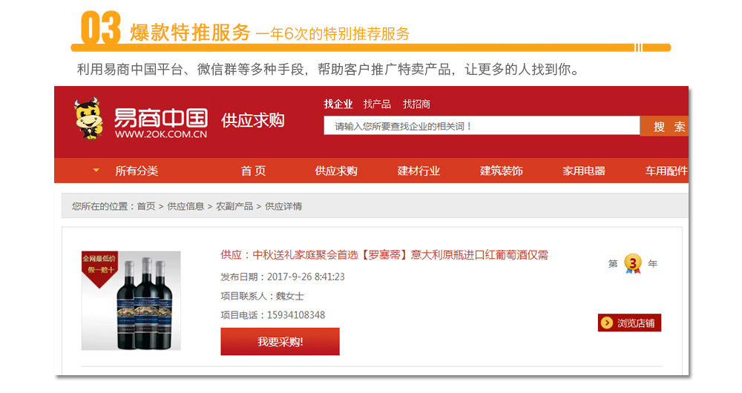This screenshot has width=742, height=393.
Task: Open the 建筑装饰 navigation item
Action: 502,171
